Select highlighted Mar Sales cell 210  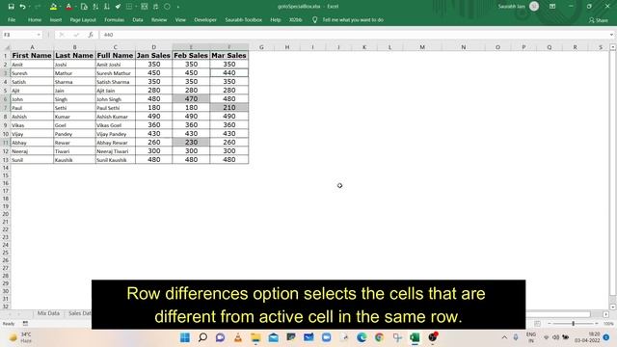229,107
